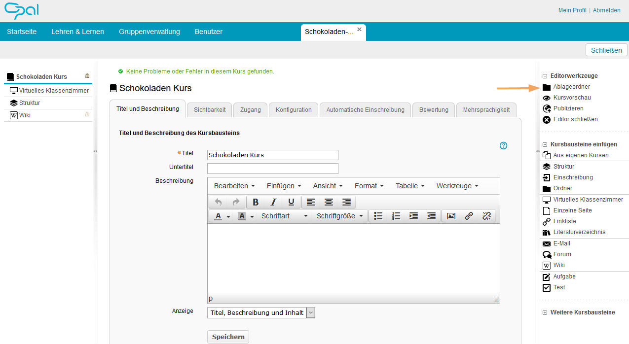This screenshot has height=344, width=629.
Task: Collapse the Editorwerkzeuge section
Action: click(x=545, y=76)
